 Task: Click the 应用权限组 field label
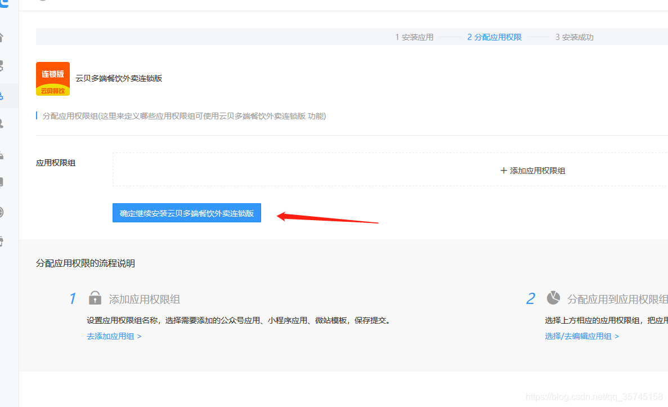[x=56, y=163]
